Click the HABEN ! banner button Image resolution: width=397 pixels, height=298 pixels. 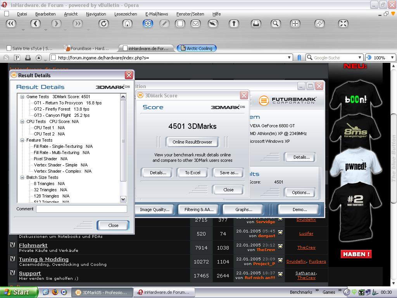[x=356, y=254]
